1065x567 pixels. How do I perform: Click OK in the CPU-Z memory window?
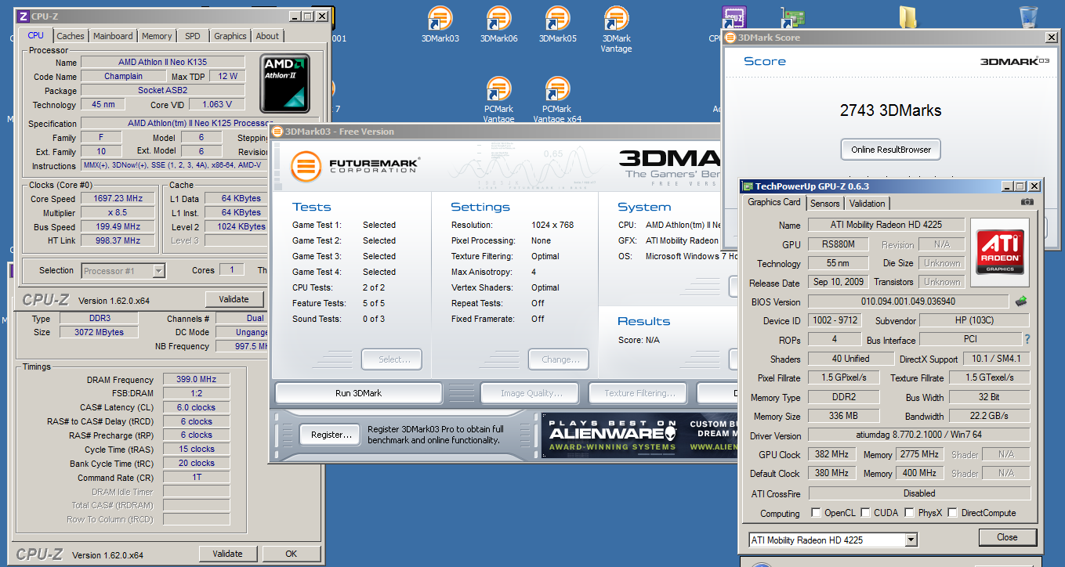click(x=292, y=554)
